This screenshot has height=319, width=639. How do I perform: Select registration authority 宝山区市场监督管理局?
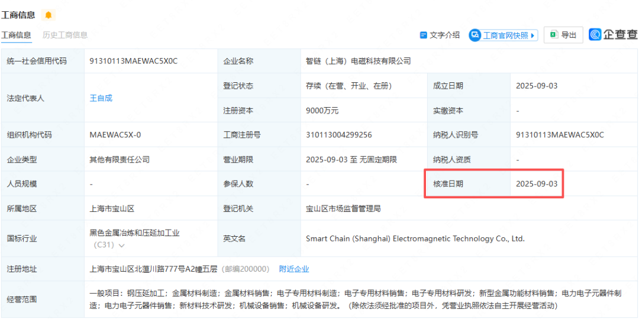pos(343,208)
